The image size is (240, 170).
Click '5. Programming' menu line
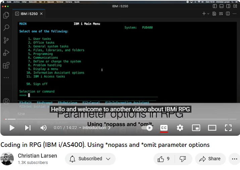point(41,54)
